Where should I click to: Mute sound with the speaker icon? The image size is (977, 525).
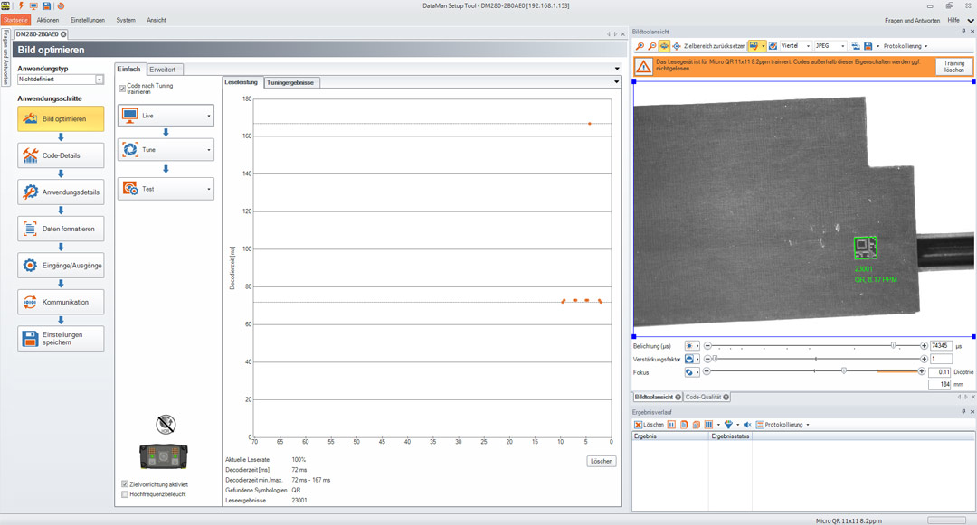(747, 424)
